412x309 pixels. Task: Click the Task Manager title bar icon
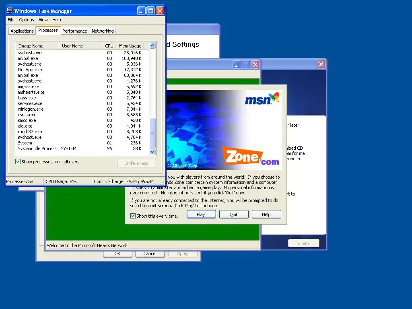[10, 10]
